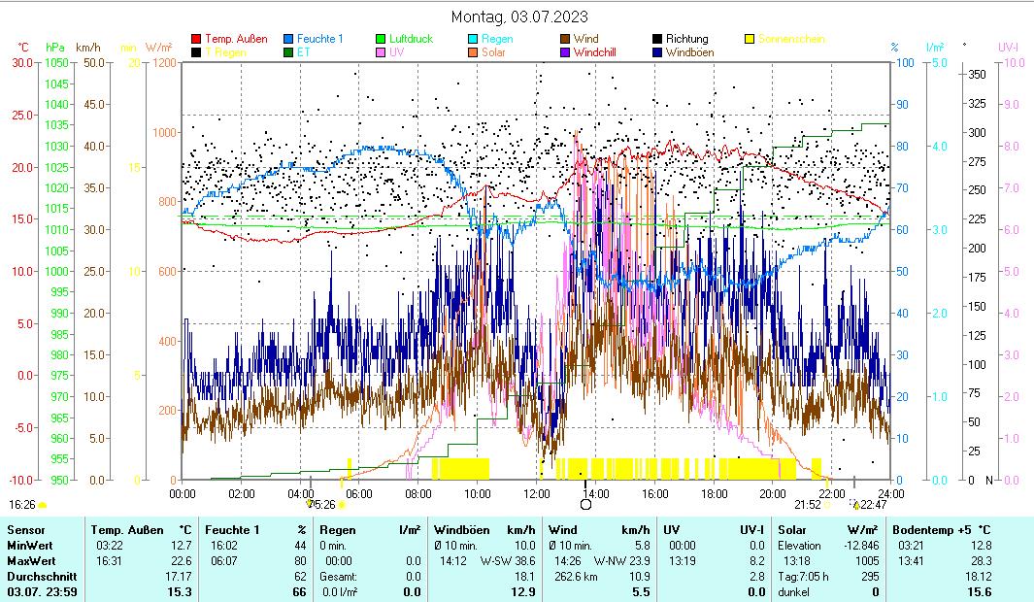The width and height of the screenshot is (1034, 602).
Task: Click the black Richtung legend square
Action: click(x=657, y=39)
